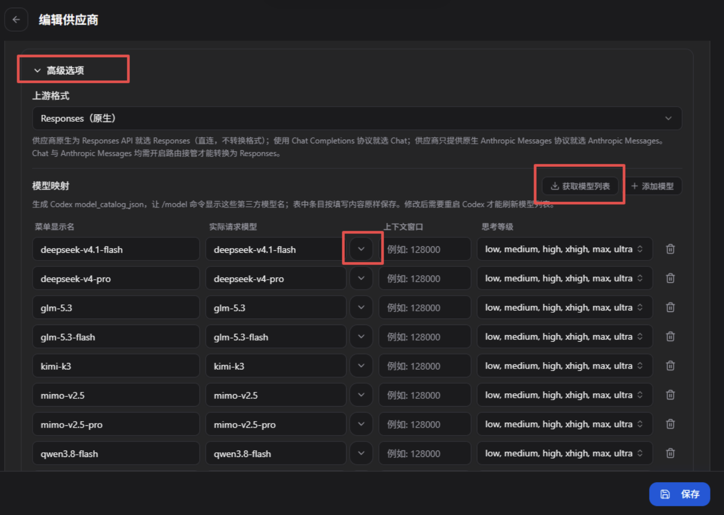724x515 pixels.
Task: Save changes with the 保存 button
Action: [680, 494]
